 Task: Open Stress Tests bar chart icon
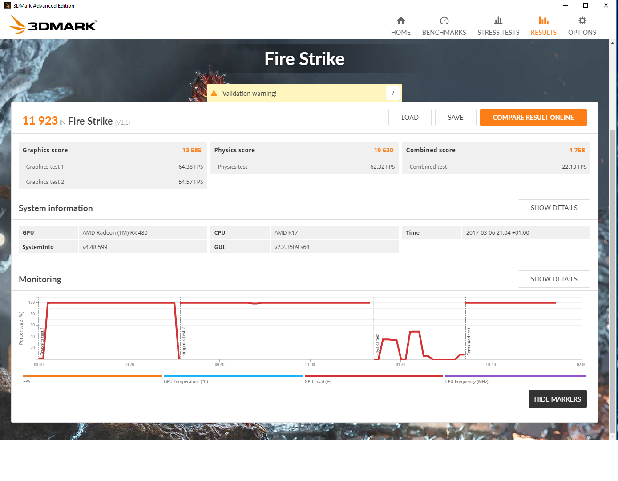498,20
